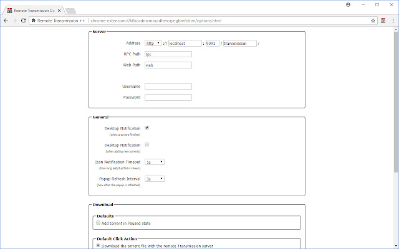Viewport: 399px width, 249px height.
Task: Edit the transmission path field
Action: point(240,44)
